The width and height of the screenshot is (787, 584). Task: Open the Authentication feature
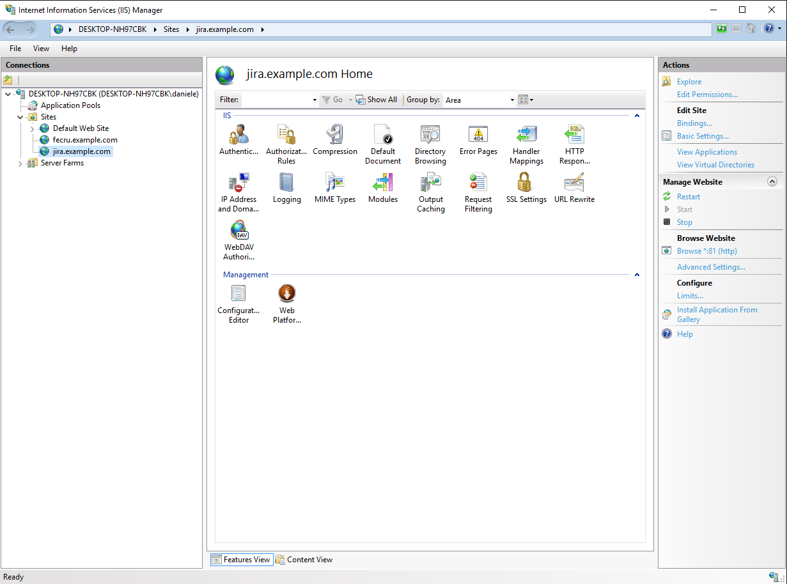click(238, 141)
